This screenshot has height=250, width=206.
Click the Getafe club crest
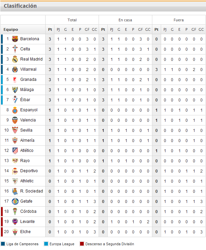(15, 201)
